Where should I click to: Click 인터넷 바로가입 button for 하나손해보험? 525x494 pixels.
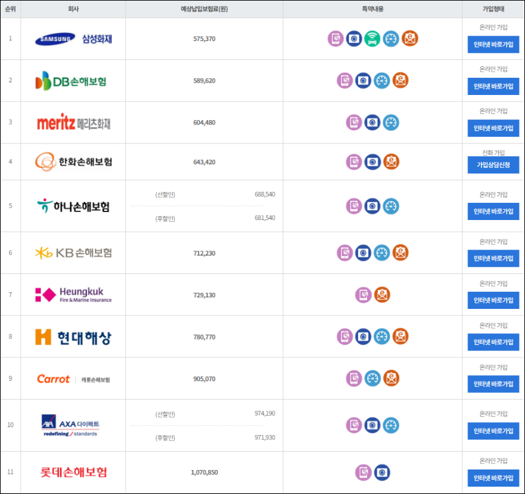pos(493,211)
